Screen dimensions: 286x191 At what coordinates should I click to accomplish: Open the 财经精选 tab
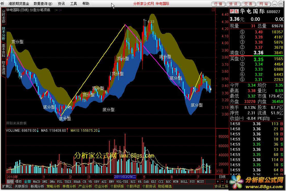click(165, 186)
